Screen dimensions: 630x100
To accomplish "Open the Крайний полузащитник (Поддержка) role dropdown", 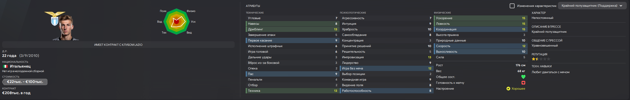I will click(592, 6).
